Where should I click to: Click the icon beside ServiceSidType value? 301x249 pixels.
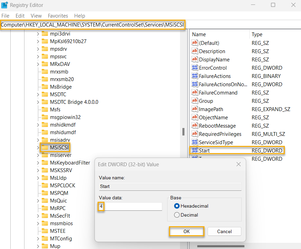pyautogui.click(x=195, y=142)
